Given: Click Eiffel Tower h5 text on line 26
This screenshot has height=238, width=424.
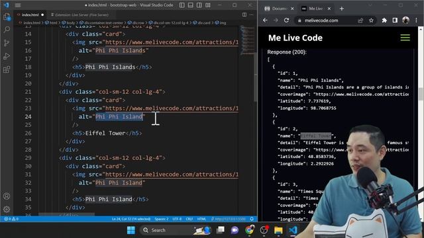Looking at the screenshot, I should (105, 133).
